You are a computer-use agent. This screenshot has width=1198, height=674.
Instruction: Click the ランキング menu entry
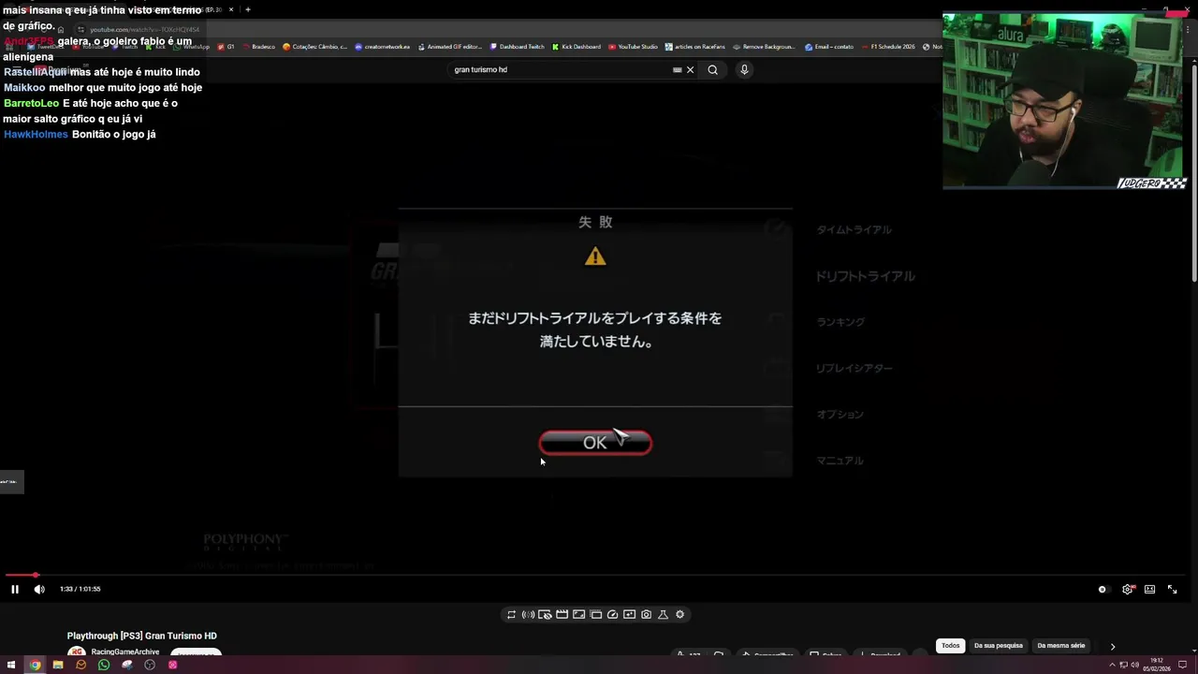[840, 322]
